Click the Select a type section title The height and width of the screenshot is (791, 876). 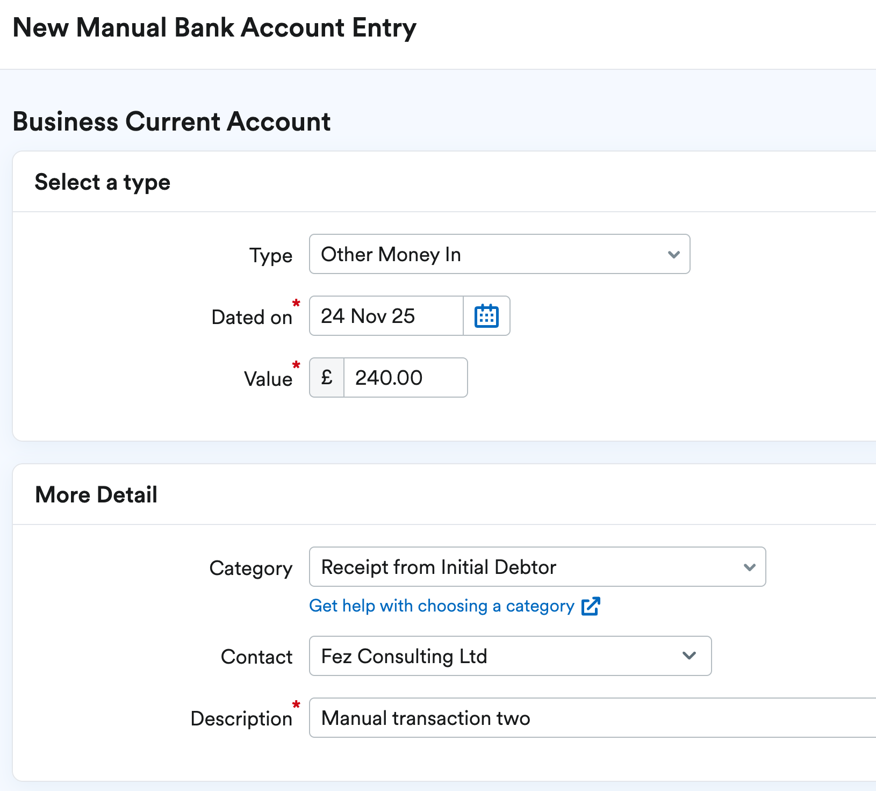click(x=103, y=182)
